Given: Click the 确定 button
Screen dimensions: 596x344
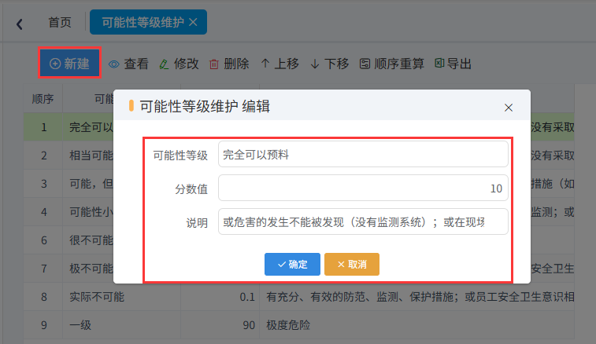Looking at the screenshot, I should click(292, 265).
